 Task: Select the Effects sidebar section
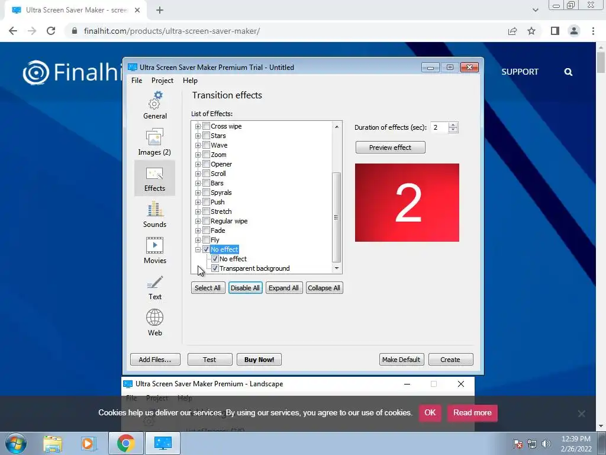pos(154,178)
